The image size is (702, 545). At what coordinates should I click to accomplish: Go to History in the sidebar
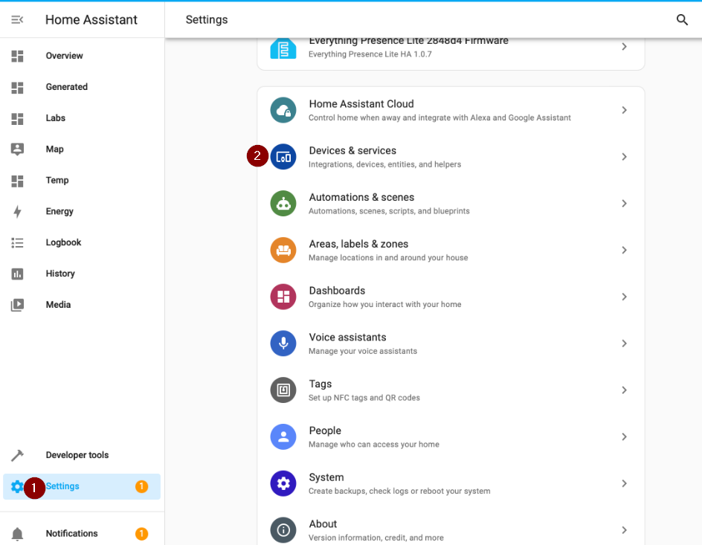click(60, 274)
